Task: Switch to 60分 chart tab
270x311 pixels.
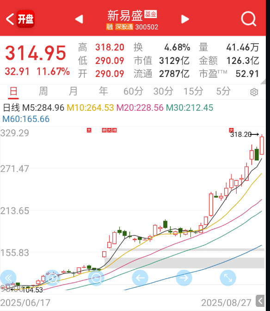Action: coord(133,91)
